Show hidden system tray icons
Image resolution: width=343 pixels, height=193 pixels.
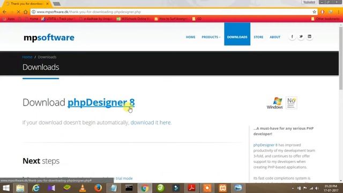293,188
